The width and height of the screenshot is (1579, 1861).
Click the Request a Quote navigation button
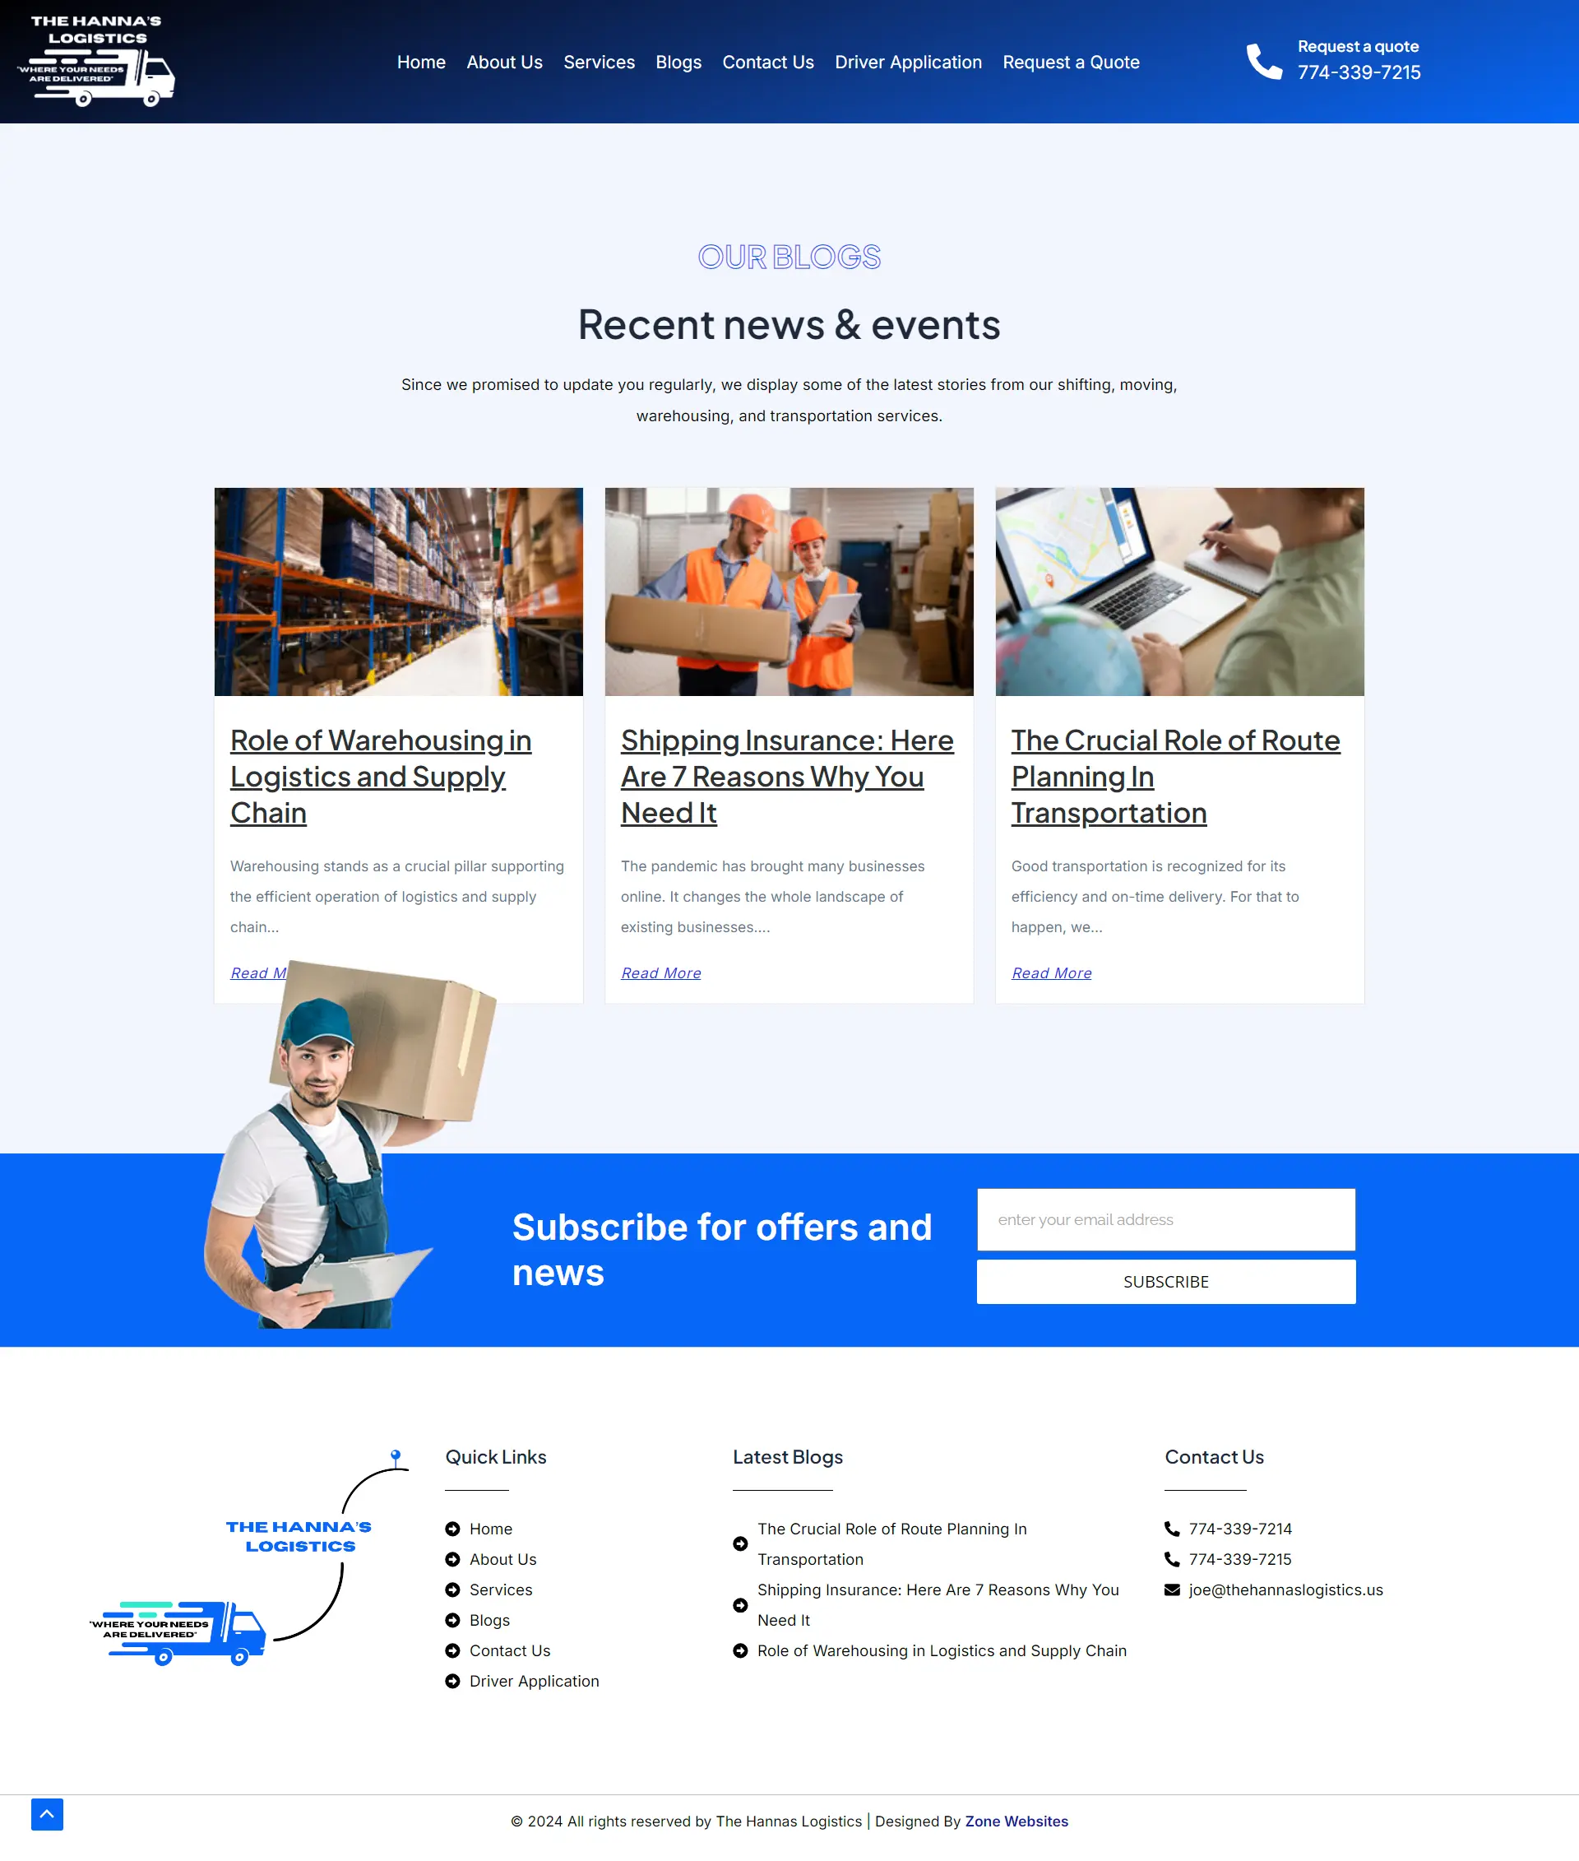point(1070,61)
